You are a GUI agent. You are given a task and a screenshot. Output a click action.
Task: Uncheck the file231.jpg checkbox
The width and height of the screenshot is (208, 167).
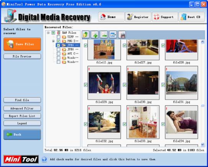coord(163,85)
